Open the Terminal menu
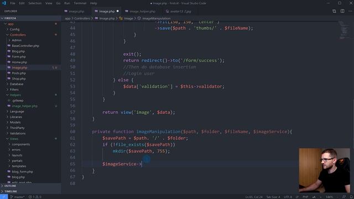Viewport: 354px width, 199px height. (80, 3)
